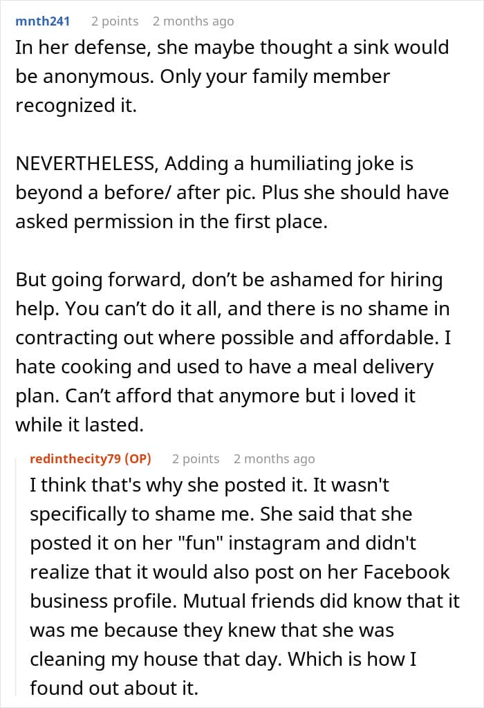Open mnth241's user profile
Image resolution: width=484 pixels, height=708 pixels.
(x=42, y=21)
